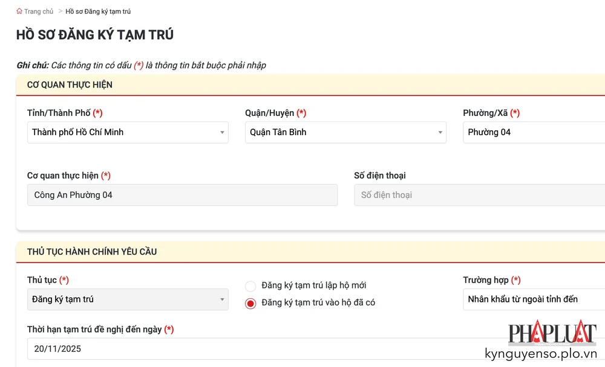This screenshot has width=605, height=367.
Task: Click the 'CƠ QUAN THỰC HIỆN' section header
Action: [68, 85]
